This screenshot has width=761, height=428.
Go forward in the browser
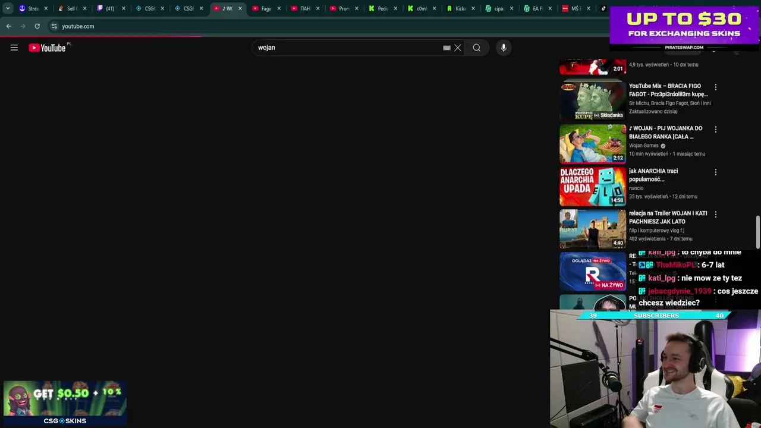[23, 26]
